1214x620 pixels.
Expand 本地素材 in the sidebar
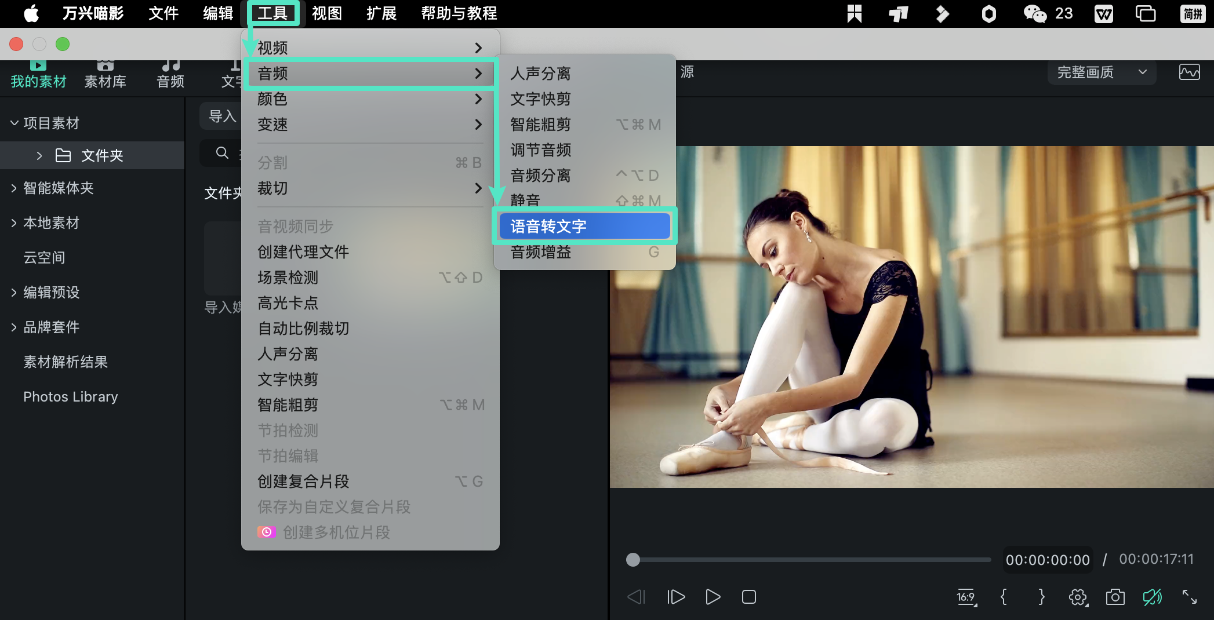14,223
